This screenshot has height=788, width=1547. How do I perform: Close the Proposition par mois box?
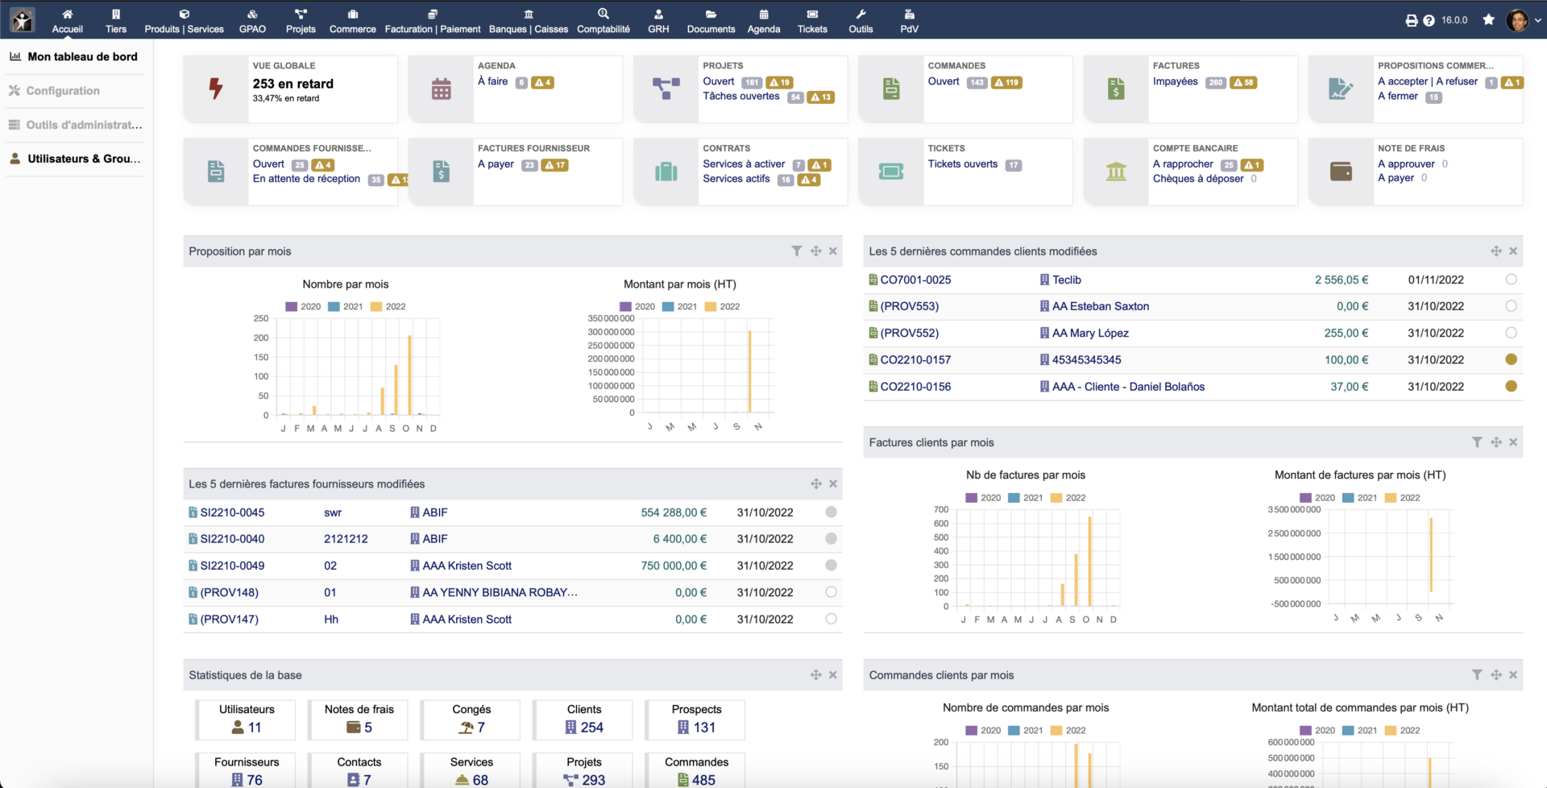833,251
